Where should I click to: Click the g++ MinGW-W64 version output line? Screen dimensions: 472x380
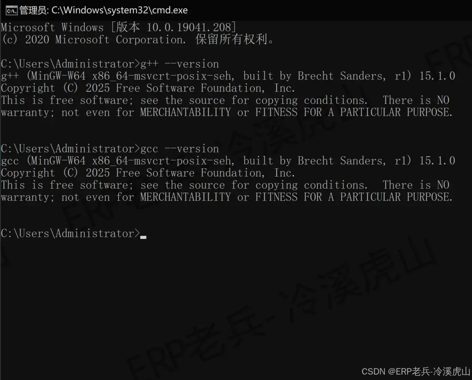tap(228, 76)
